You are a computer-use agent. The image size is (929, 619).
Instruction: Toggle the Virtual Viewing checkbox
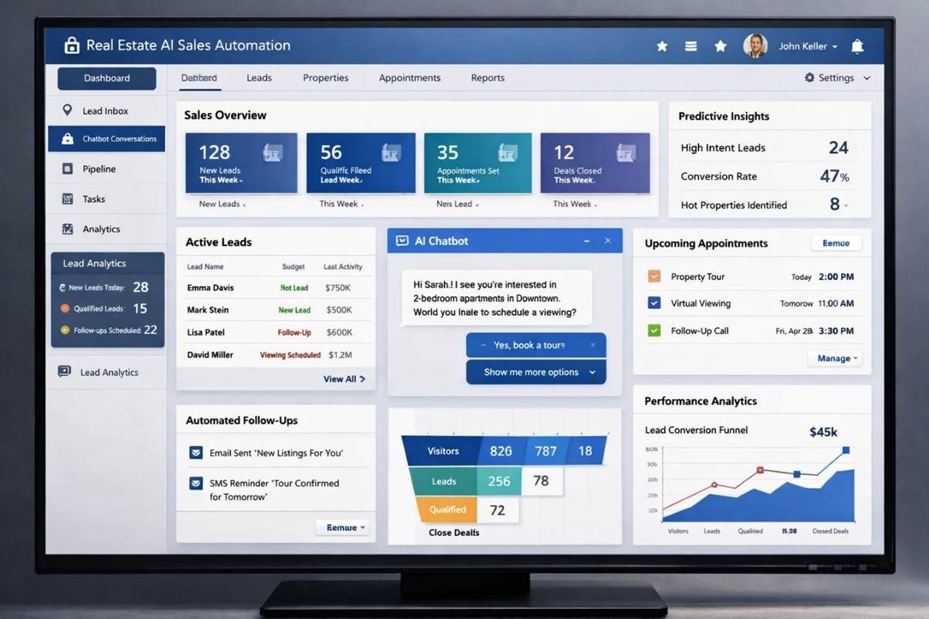click(x=654, y=303)
